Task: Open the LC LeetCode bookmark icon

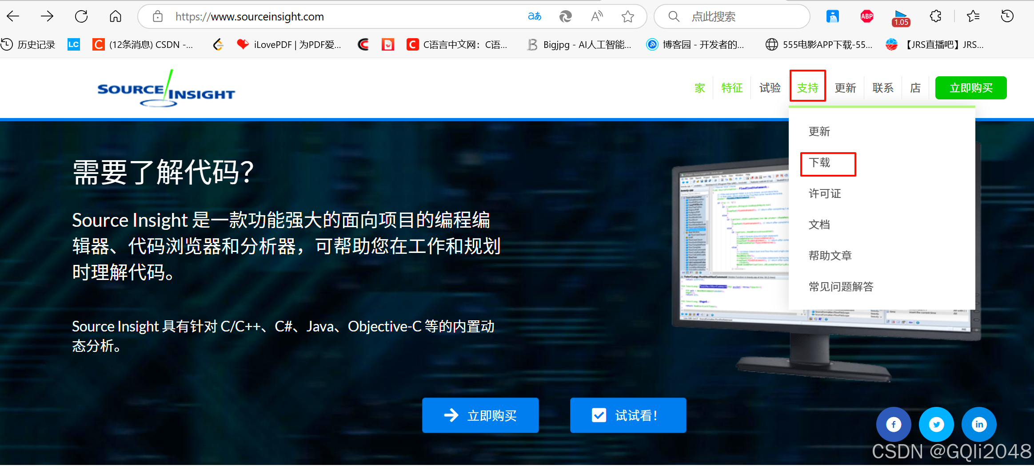Action: (x=74, y=44)
